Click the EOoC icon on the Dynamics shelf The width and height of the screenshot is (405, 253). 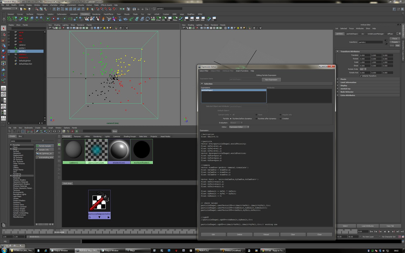(159, 19)
